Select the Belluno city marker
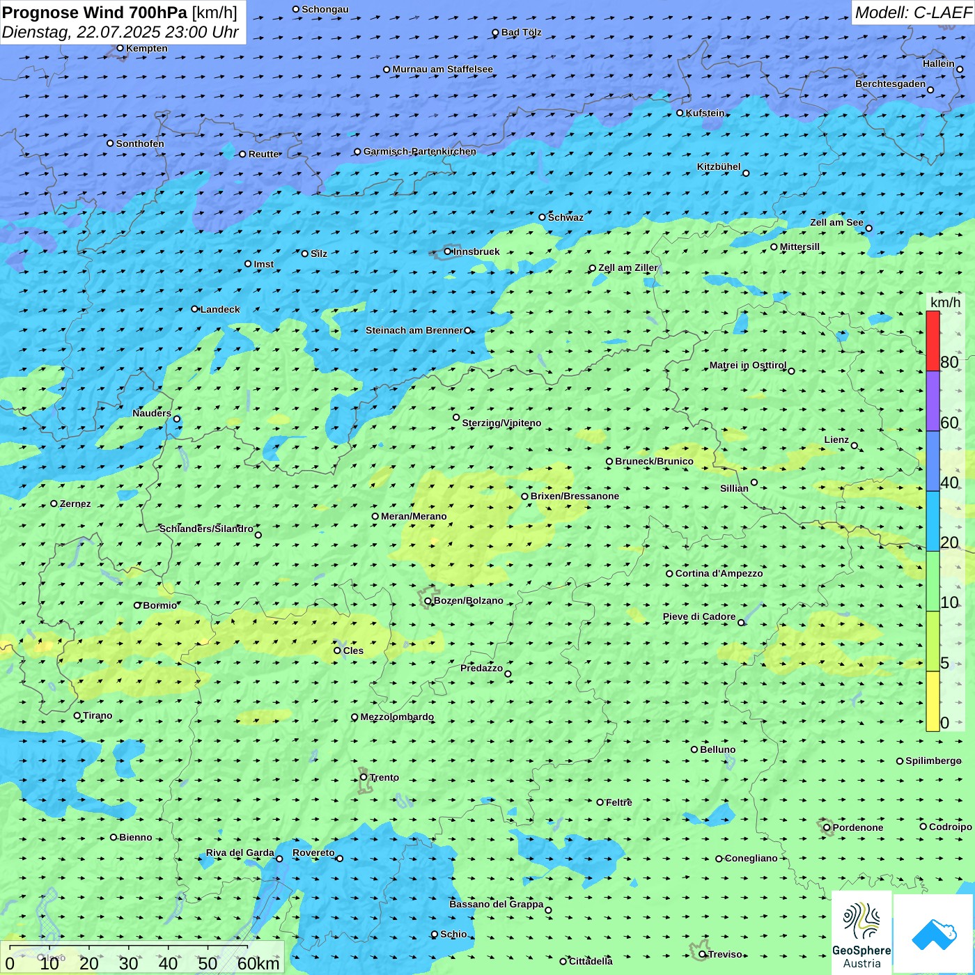Screen dimensions: 975x975 (694, 749)
